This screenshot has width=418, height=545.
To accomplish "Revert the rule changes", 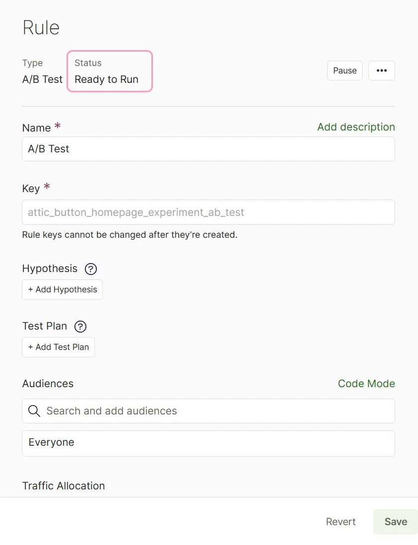I will point(341,522).
